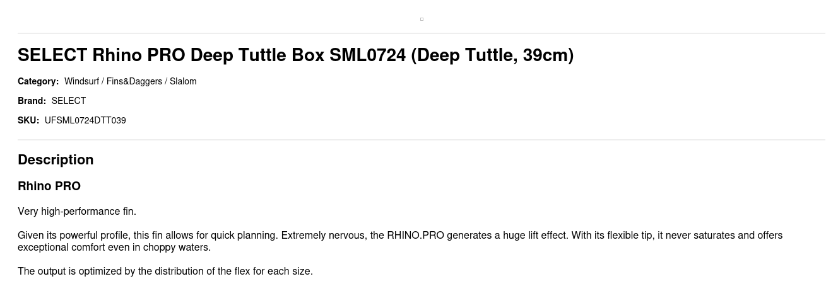The image size is (838, 308).
Task: Click '(Deep Tuttle, 39cm)' in the title
Action: tap(492, 55)
